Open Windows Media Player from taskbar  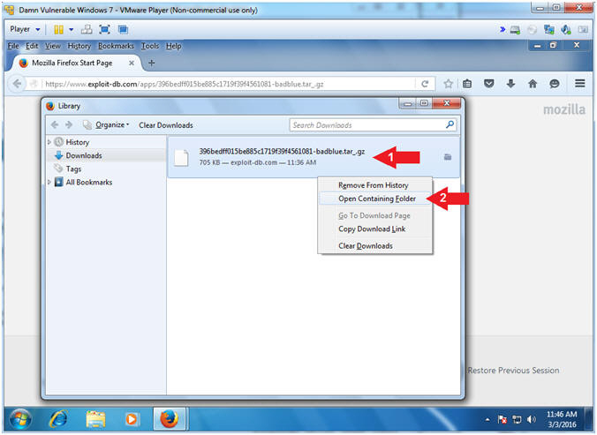[x=132, y=419]
